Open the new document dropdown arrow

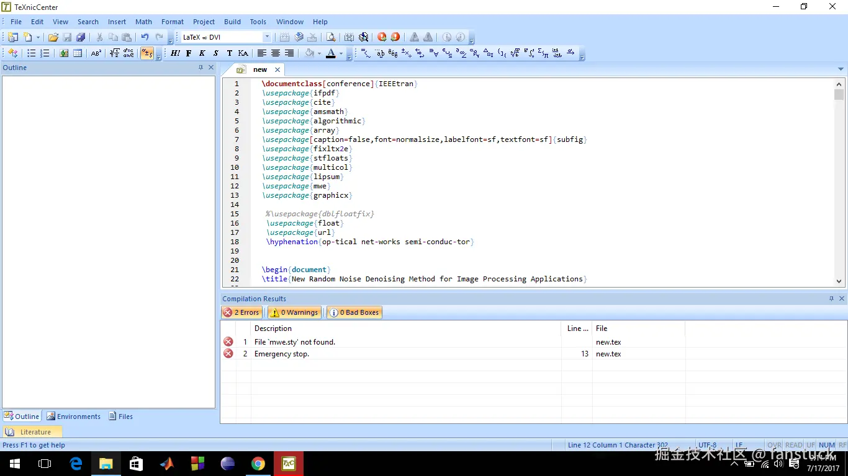click(38, 37)
